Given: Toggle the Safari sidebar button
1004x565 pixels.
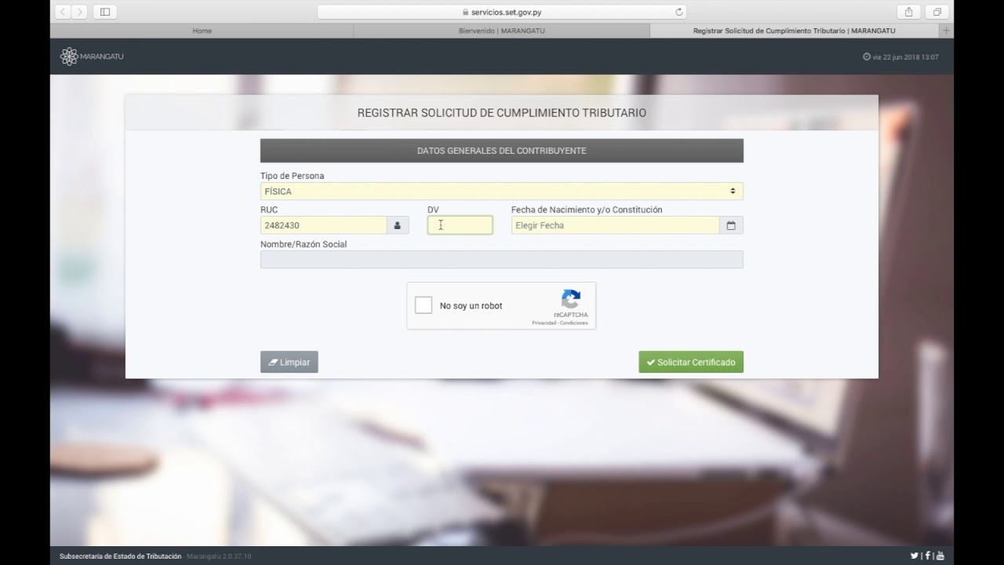Looking at the screenshot, I should pyautogui.click(x=105, y=12).
